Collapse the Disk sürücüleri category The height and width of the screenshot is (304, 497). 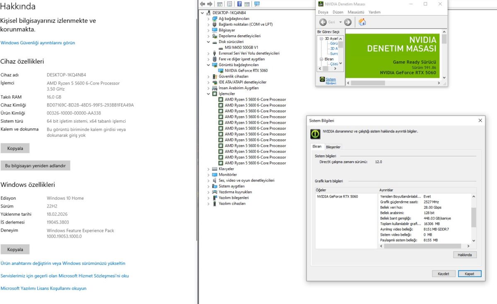point(208,41)
